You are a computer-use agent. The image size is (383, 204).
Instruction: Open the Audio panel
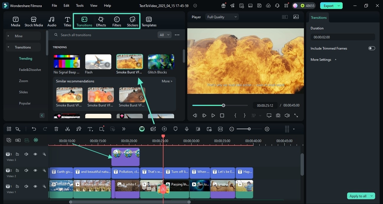[52, 22]
